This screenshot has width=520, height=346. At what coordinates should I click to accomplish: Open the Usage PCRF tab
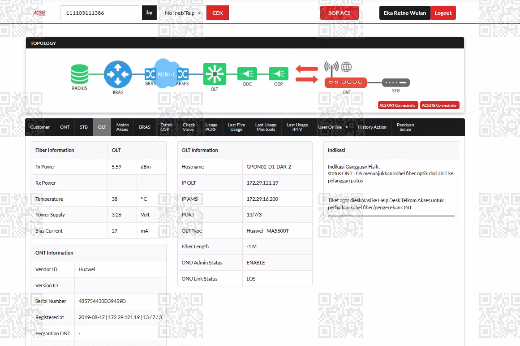click(211, 127)
